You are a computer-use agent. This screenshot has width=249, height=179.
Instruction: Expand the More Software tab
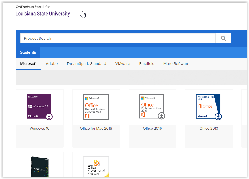(x=176, y=64)
